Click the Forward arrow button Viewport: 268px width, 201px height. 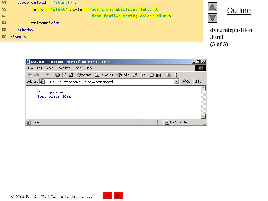coord(47,75)
